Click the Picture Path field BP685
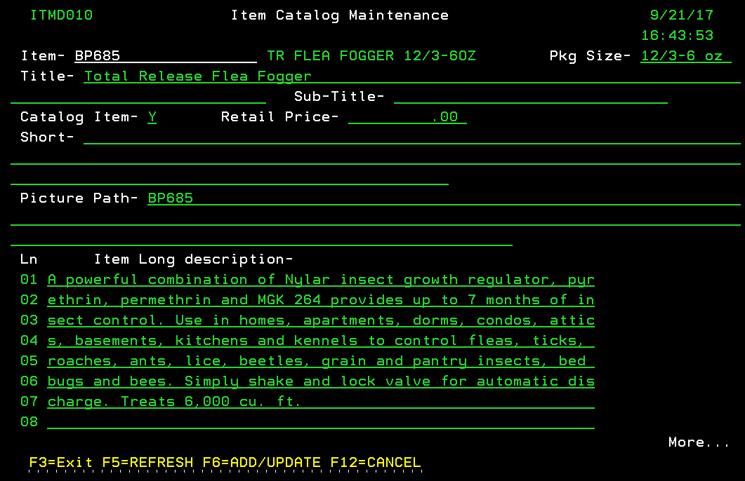Screen dimensions: 745x481 (442, 198)
